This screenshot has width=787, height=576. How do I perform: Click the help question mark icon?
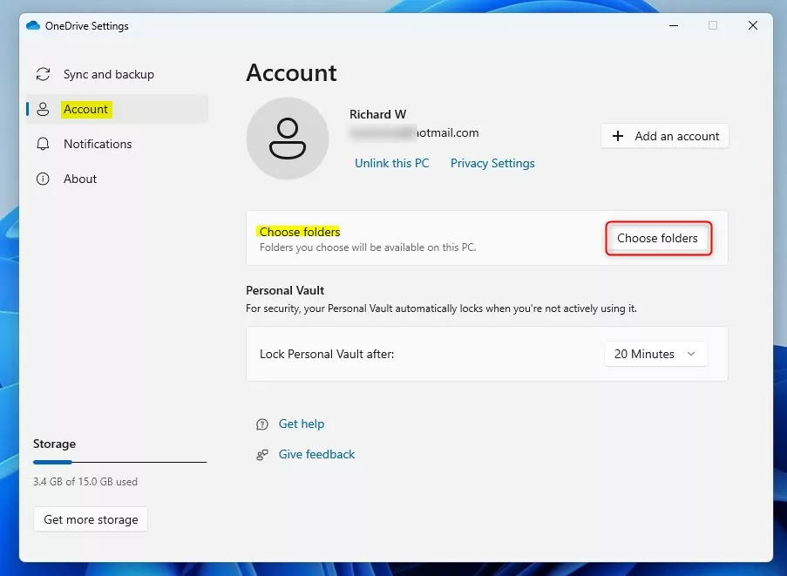click(x=262, y=424)
